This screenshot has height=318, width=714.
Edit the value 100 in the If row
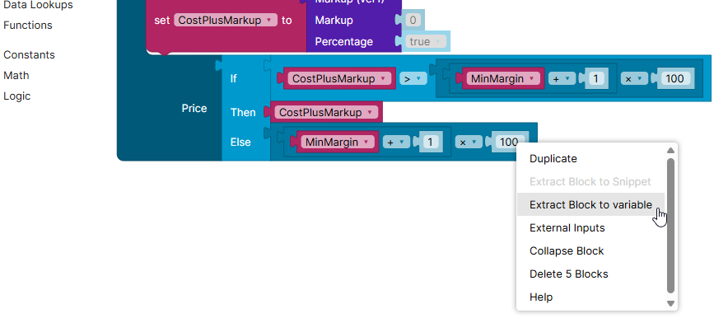click(674, 78)
